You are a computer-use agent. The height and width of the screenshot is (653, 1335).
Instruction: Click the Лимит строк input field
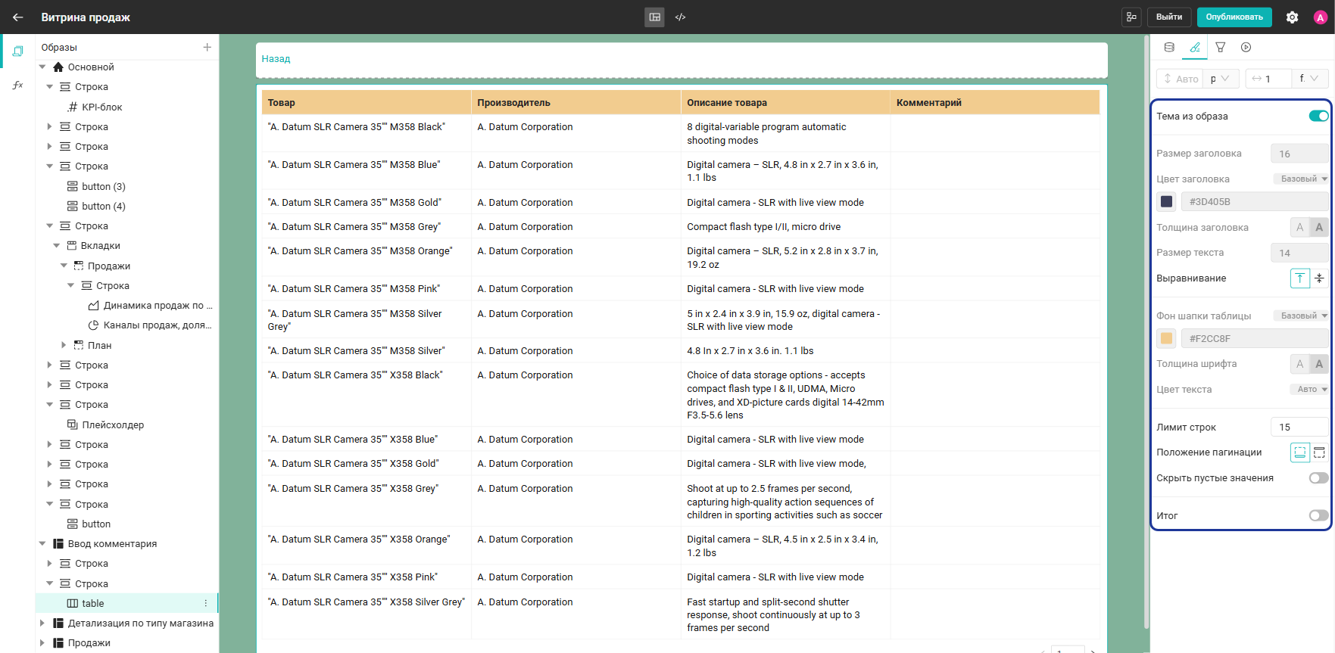pos(1299,428)
